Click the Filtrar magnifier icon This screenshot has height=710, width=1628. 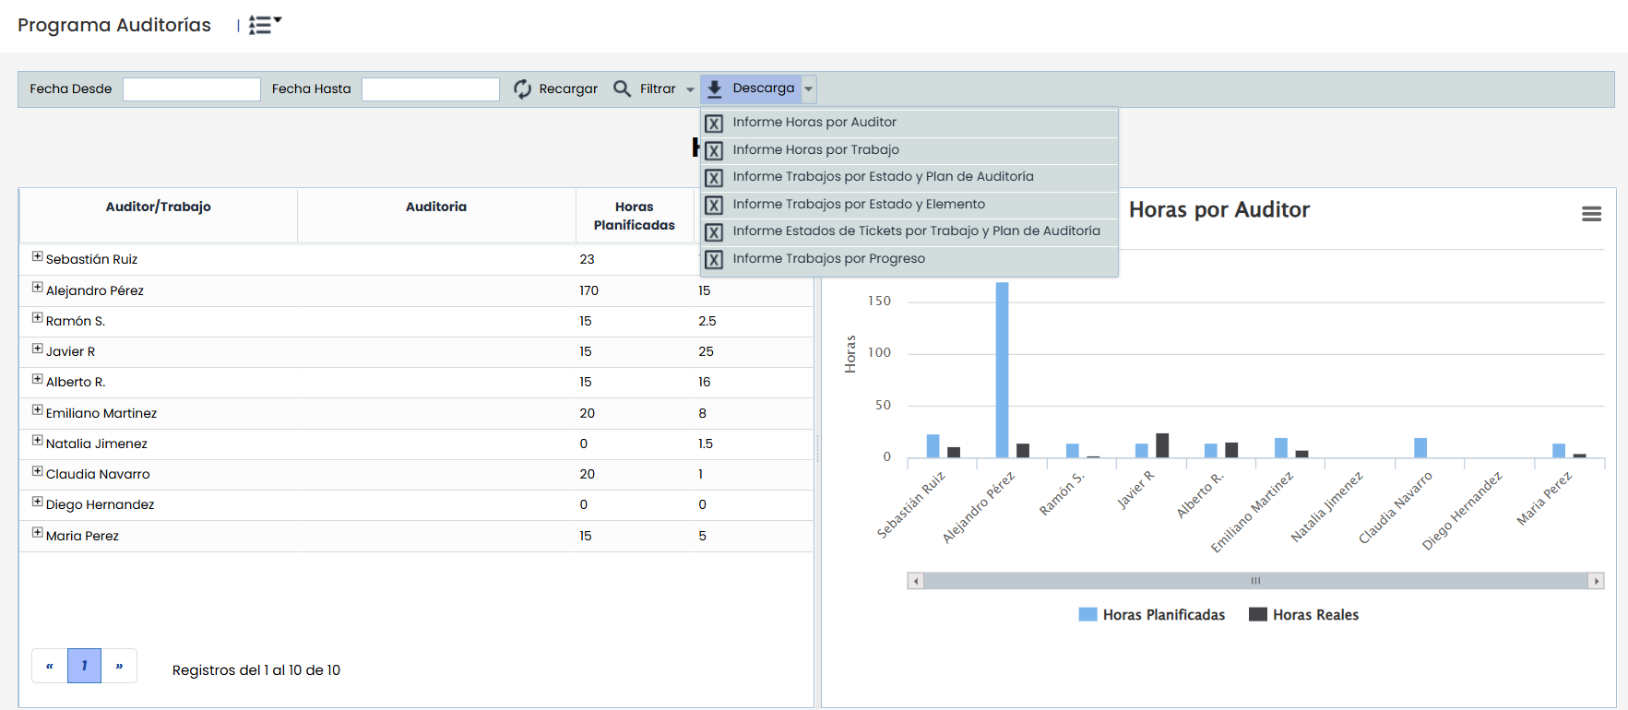pyautogui.click(x=623, y=89)
